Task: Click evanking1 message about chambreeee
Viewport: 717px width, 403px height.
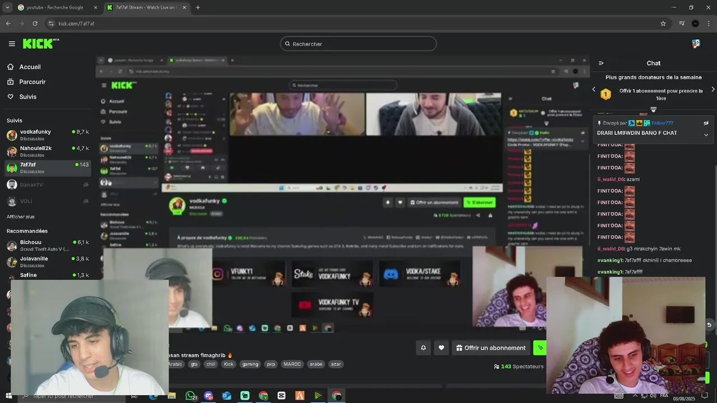Action: (644, 260)
